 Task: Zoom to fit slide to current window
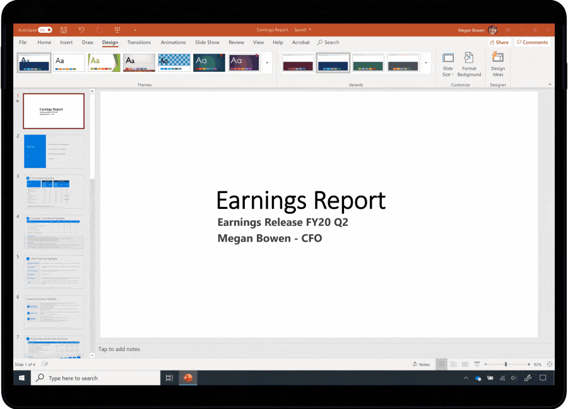550,364
